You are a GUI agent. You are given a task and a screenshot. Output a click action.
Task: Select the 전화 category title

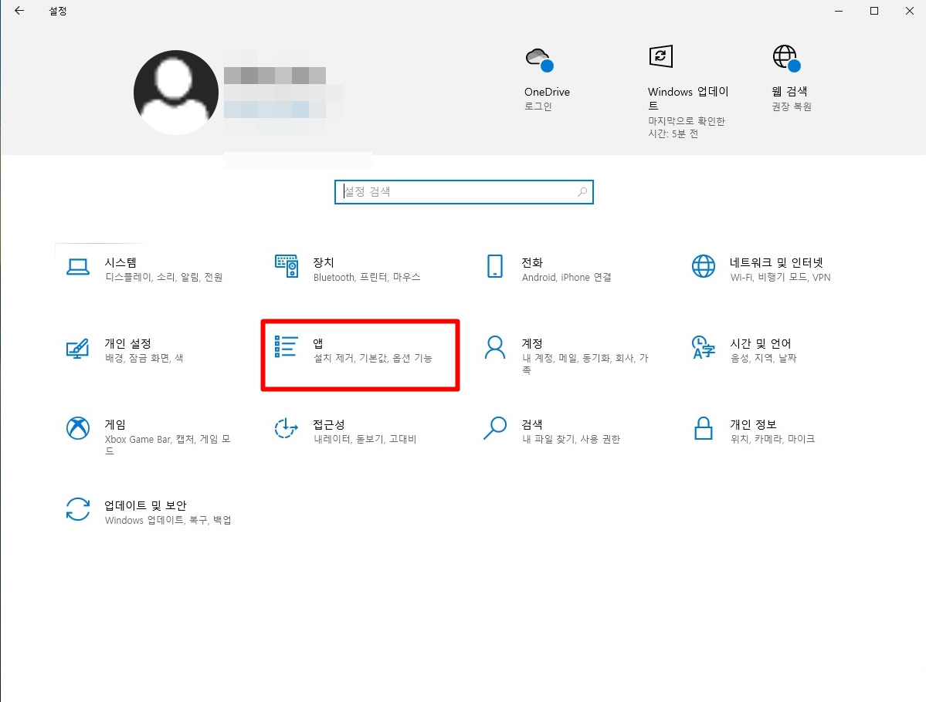coord(532,262)
